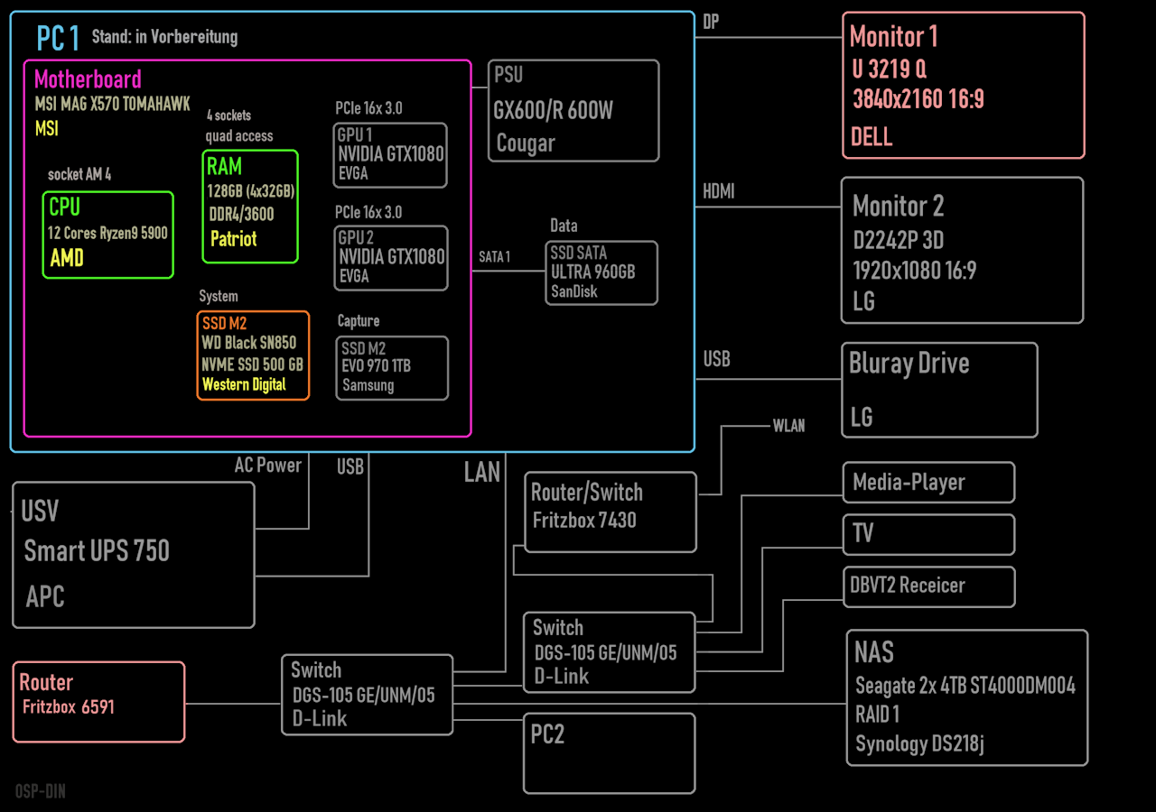Viewport: 1156px width, 812px height.
Task: Click the Capture SSD Samsung EVO 970 box
Action: point(393,368)
